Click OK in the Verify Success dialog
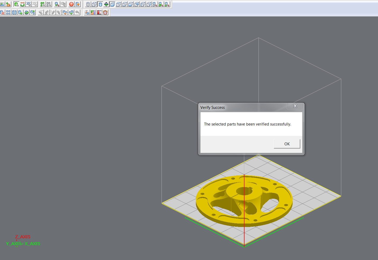Viewport: 378px width, 260px height. [x=287, y=144]
